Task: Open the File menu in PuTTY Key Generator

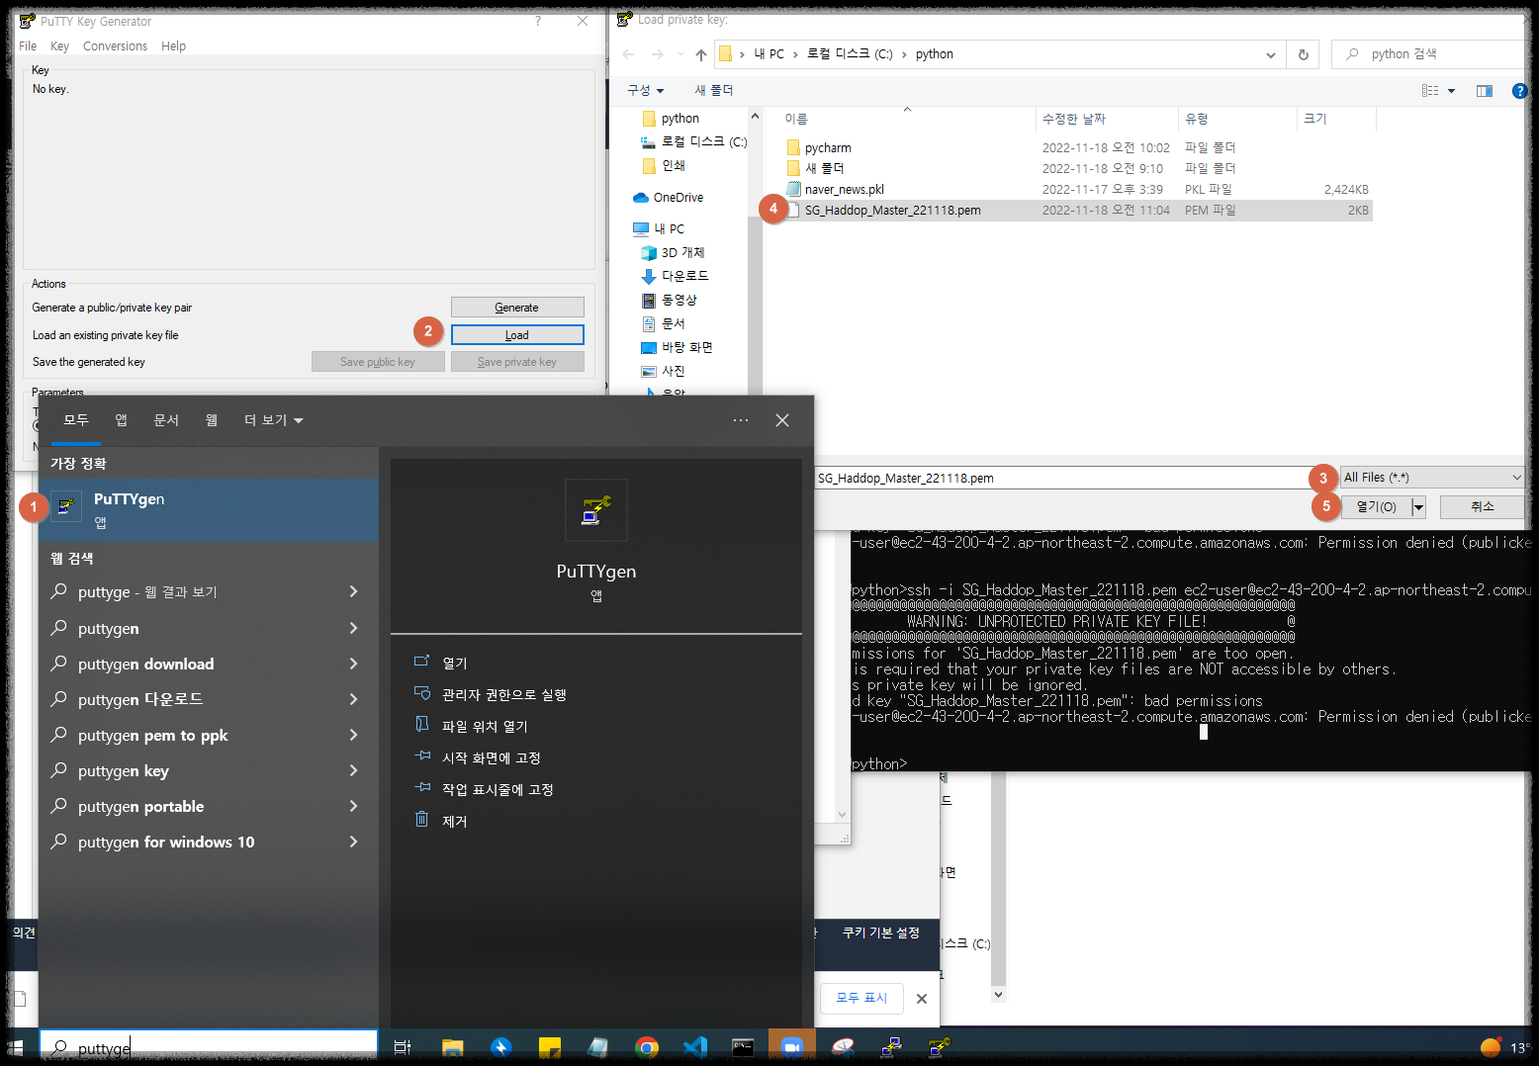Action: click(x=28, y=46)
